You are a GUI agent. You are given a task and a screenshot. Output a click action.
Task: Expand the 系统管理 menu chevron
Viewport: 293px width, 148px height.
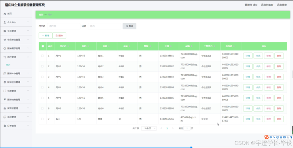coord(28,117)
